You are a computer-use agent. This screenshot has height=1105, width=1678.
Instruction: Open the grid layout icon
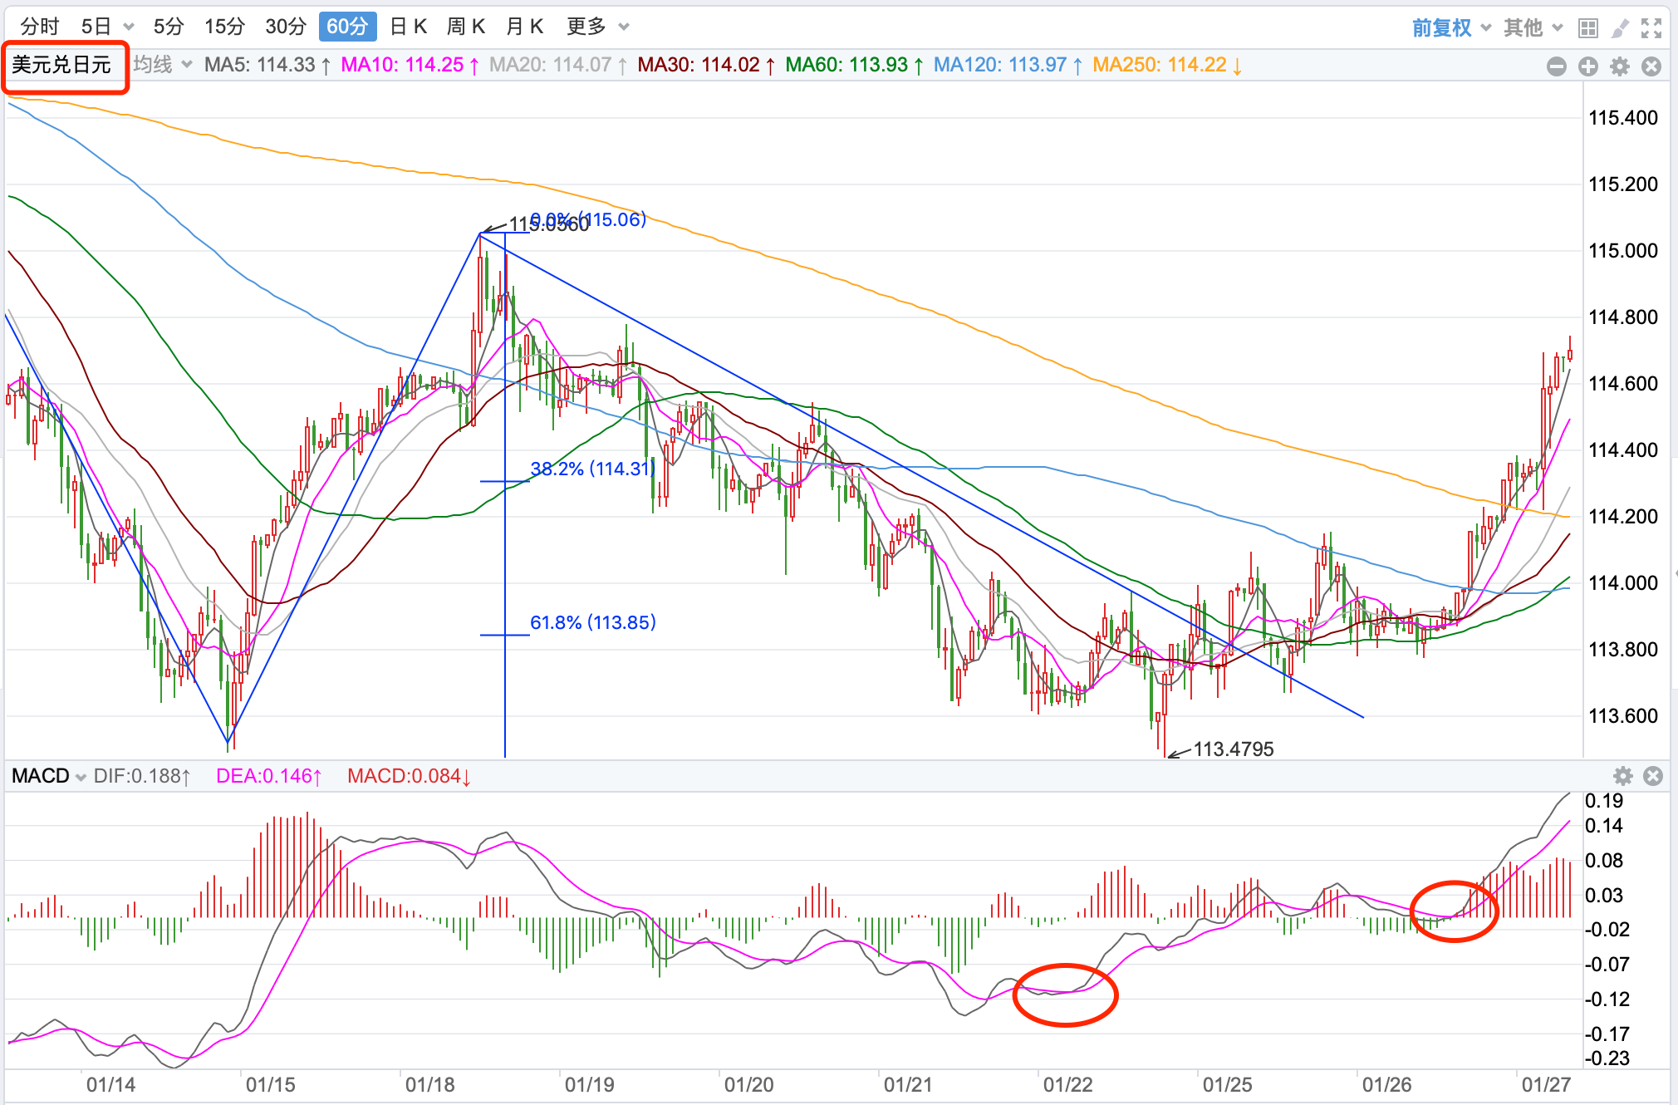point(1588,28)
